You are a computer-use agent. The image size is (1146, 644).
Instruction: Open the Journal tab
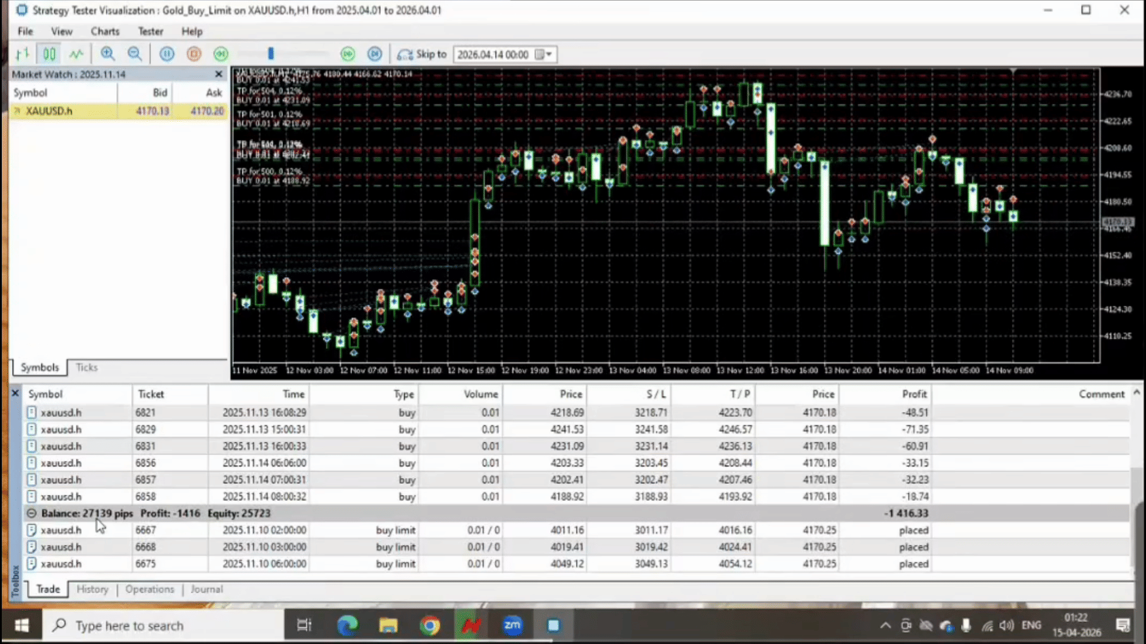[207, 589]
